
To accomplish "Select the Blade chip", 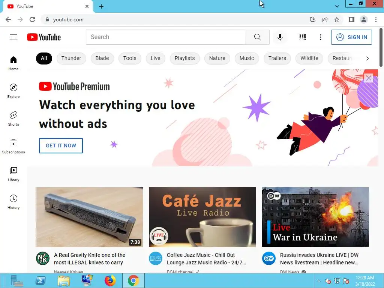I will pyautogui.click(x=102, y=58).
